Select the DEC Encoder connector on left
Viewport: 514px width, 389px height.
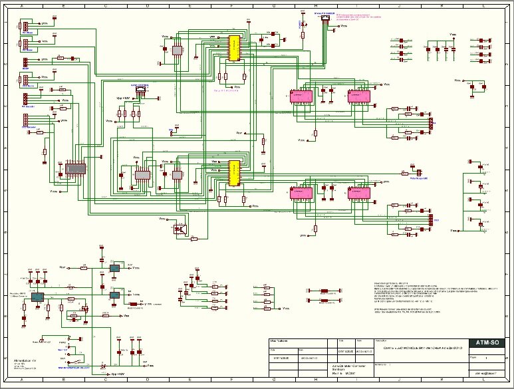pyautogui.click(x=25, y=120)
